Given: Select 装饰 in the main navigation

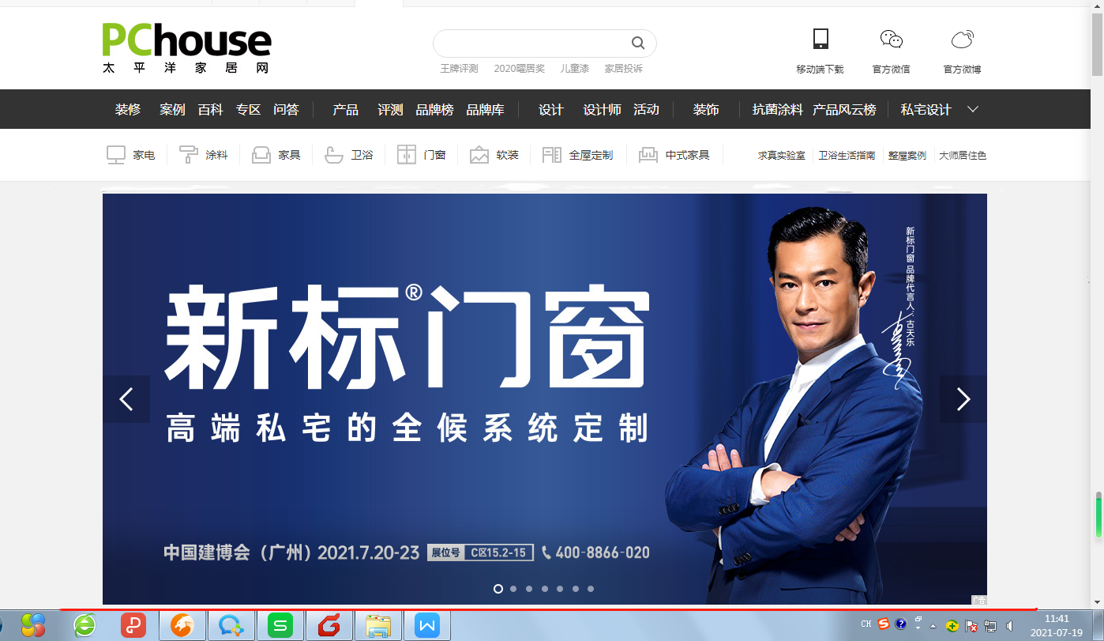Looking at the screenshot, I should click(706, 110).
